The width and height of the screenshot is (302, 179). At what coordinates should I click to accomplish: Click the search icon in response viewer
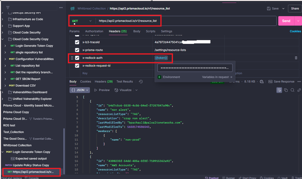click(x=292, y=90)
